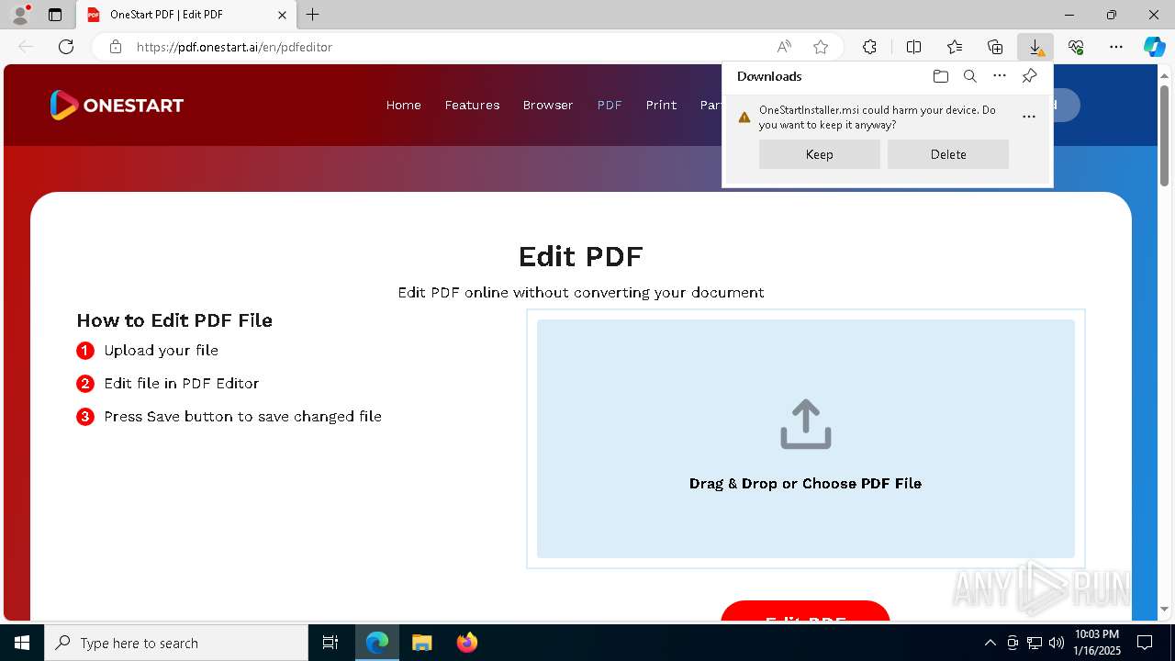Open the volume control
Image resolution: width=1175 pixels, height=661 pixels.
[1057, 643]
